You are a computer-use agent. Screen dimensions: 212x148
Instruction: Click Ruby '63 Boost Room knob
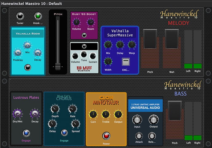point(91,22)
